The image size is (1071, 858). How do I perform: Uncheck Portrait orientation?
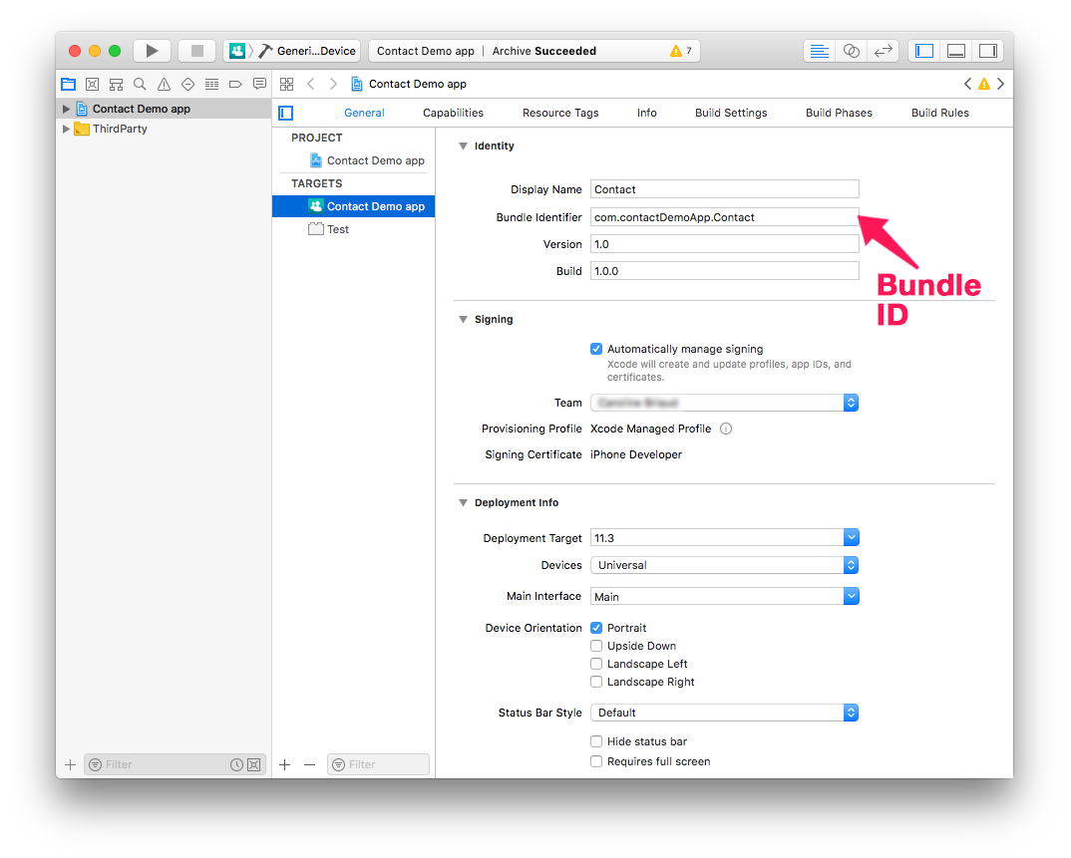coord(596,628)
